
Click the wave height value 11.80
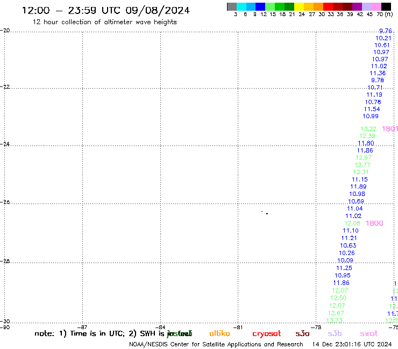(x=366, y=143)
